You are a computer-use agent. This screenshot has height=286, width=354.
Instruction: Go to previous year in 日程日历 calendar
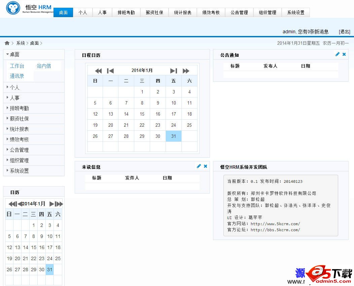tap(98, 71)
